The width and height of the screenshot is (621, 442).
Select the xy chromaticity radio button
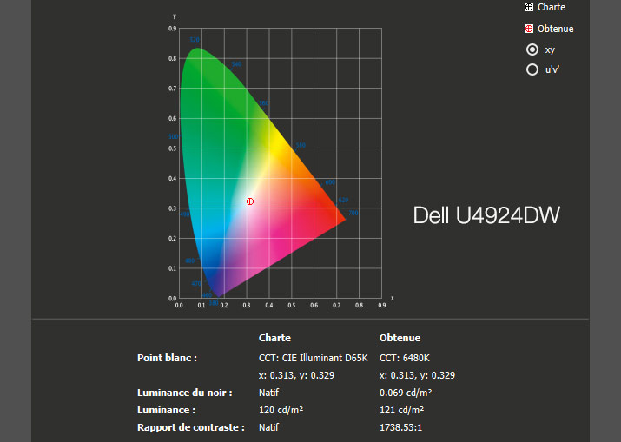532,49
